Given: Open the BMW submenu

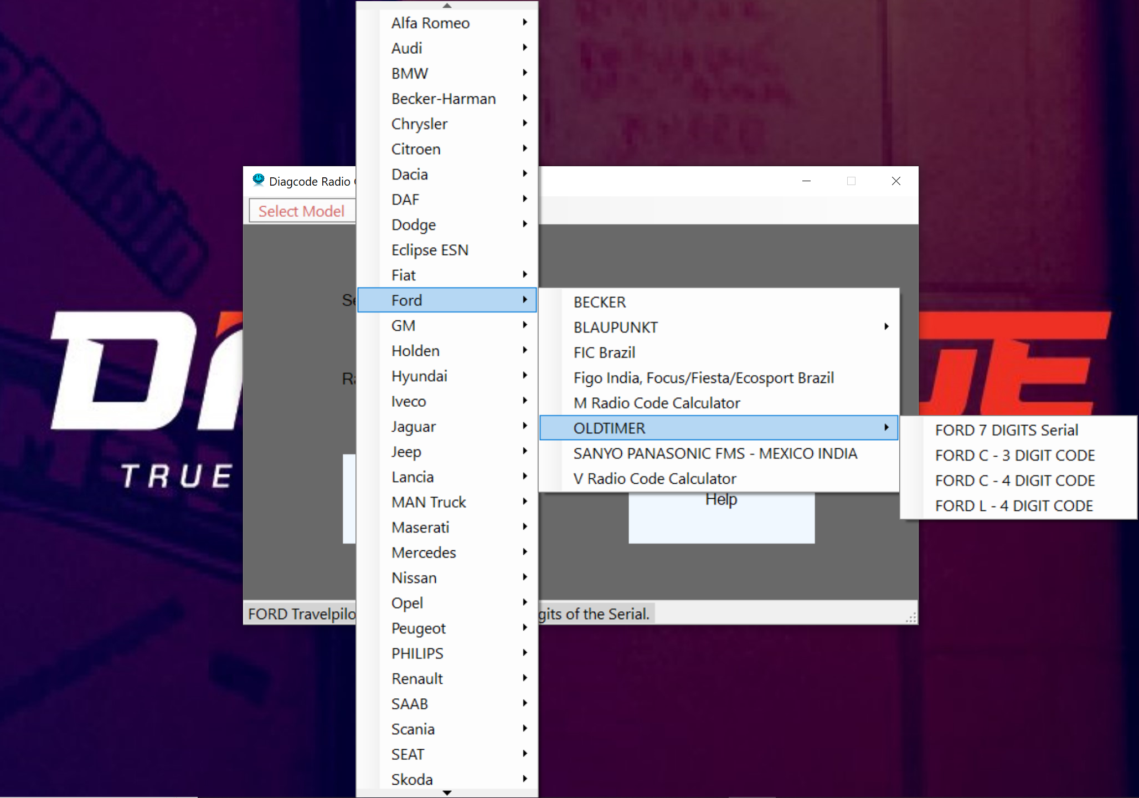Looking at the screenshot, I should pyautogui.click(x=447, y=73).
